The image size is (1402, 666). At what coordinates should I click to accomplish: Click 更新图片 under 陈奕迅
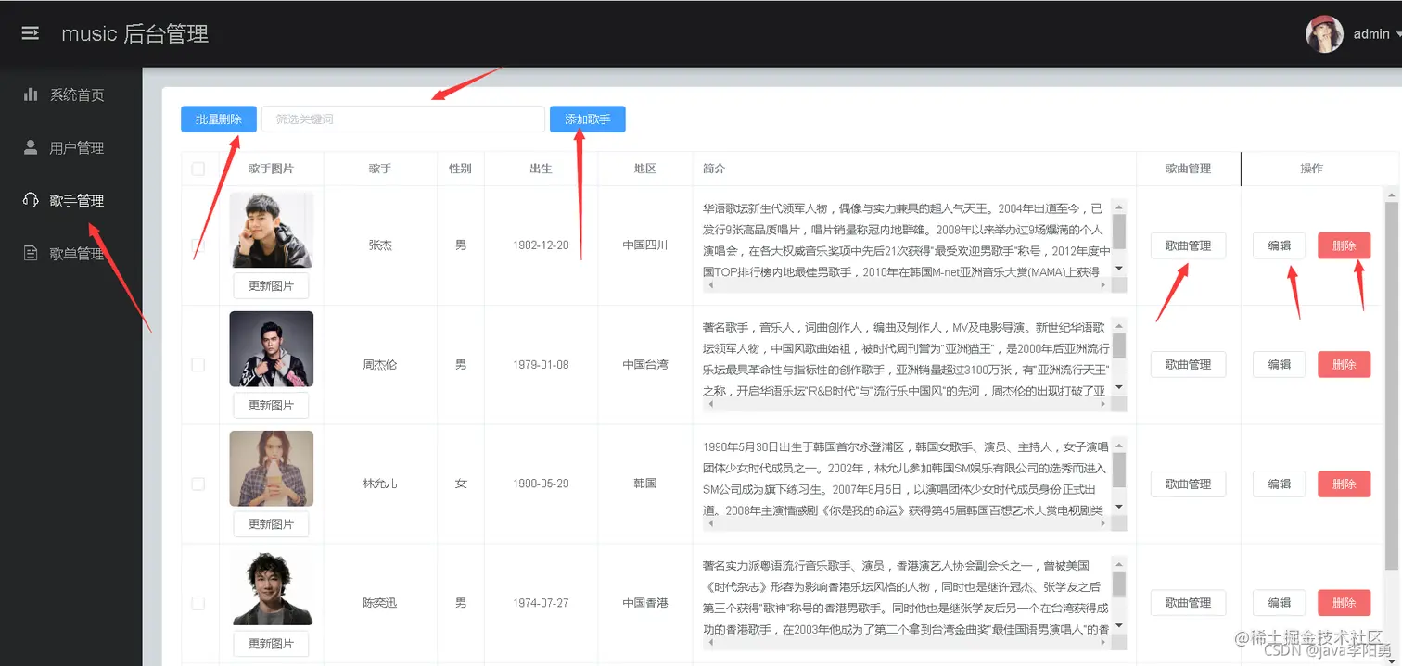(271, 644)
